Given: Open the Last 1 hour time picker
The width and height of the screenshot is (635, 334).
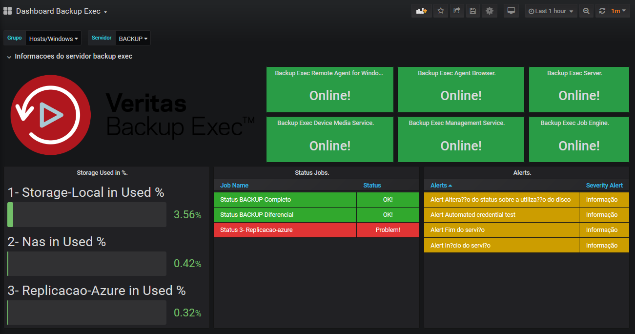Looking at the screenshot, I should coord(551,11).
